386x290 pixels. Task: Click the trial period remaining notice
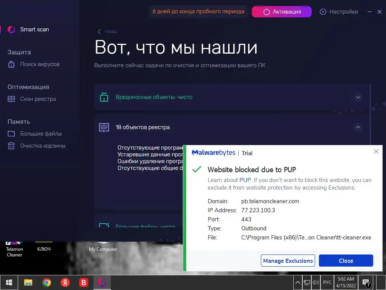point(198,11)
